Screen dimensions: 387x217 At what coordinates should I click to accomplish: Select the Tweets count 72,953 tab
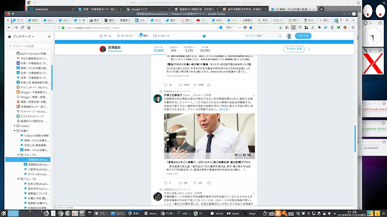click(x=158, y=49)
